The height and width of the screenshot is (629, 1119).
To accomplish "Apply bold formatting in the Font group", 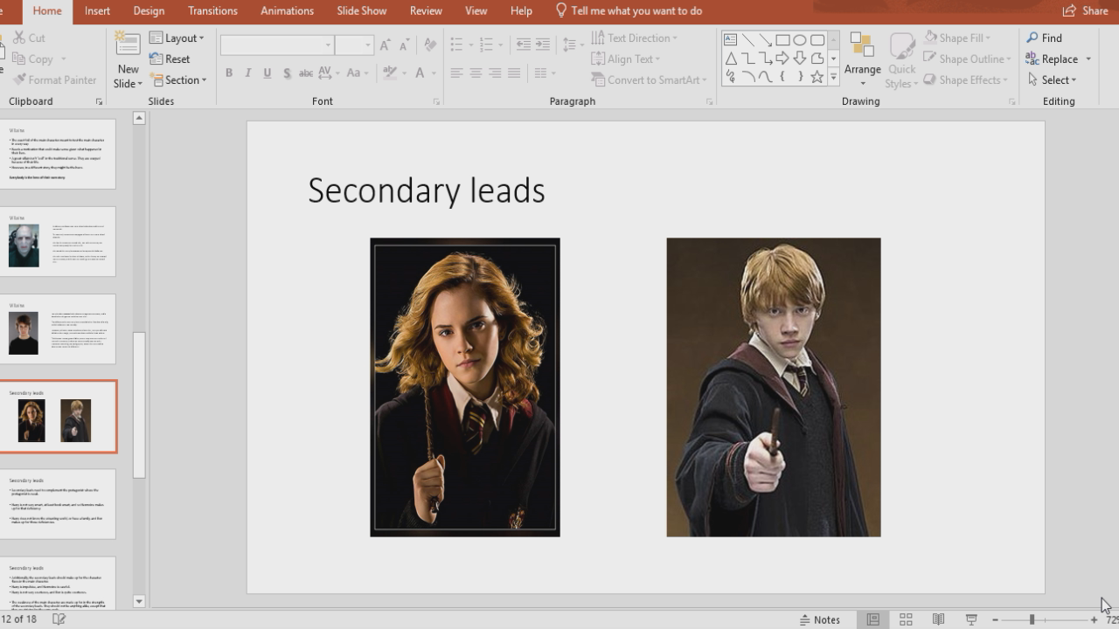I will 228,73.
